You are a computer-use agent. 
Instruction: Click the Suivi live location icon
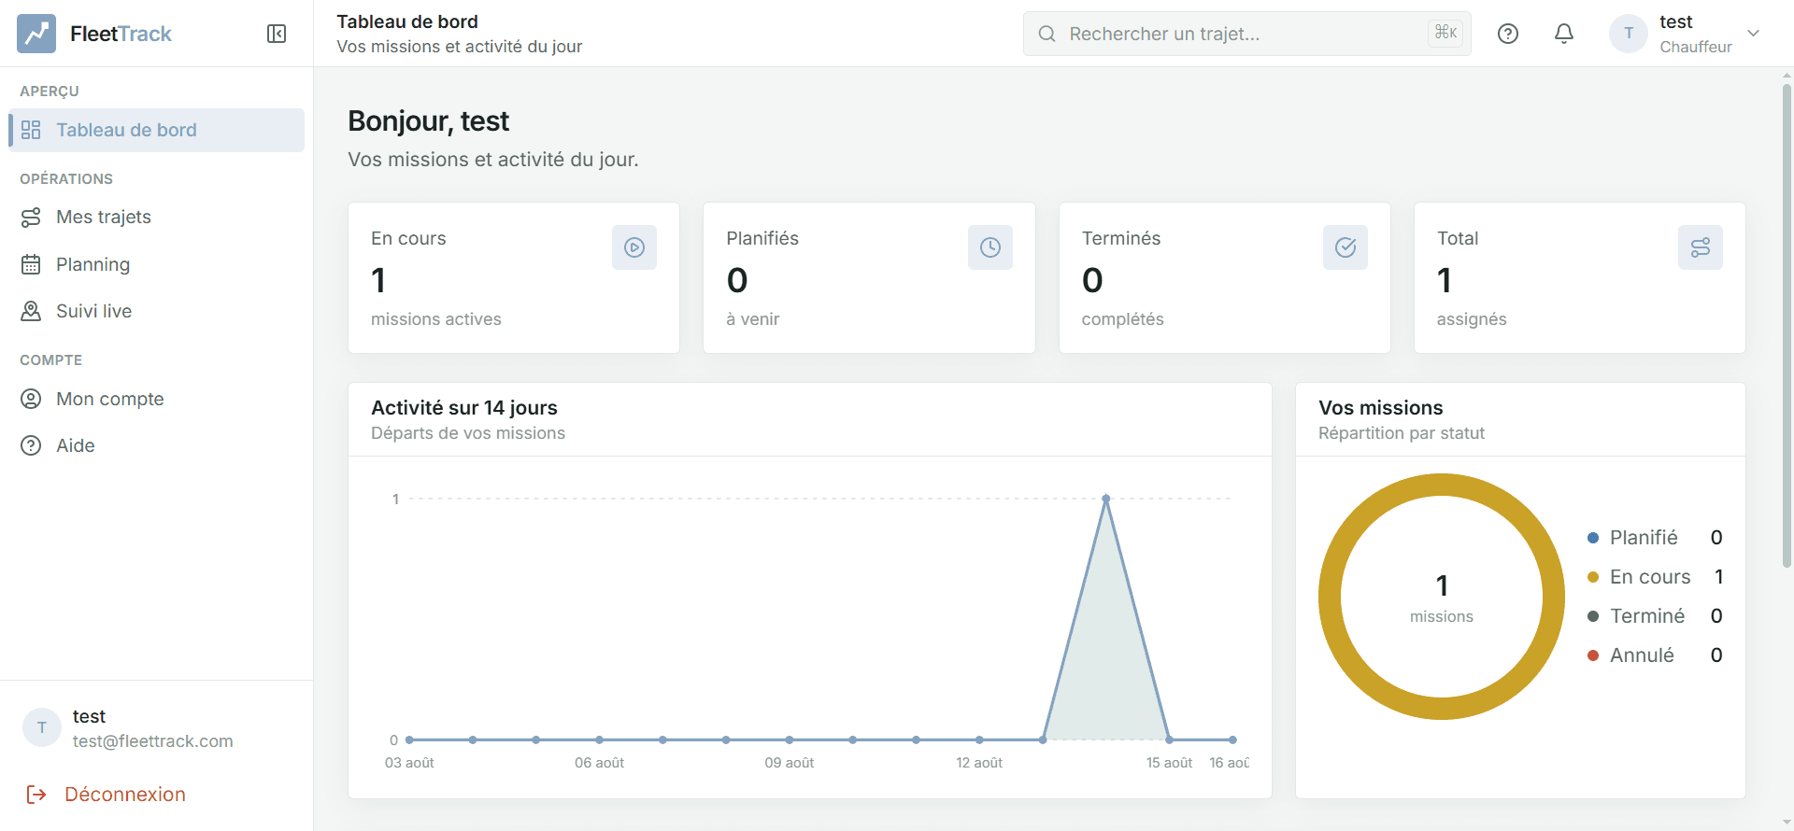tap(31, 311)
